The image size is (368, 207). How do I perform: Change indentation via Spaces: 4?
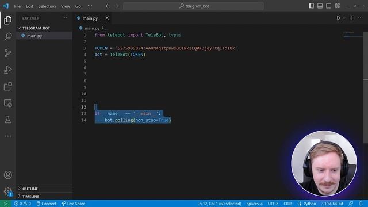click(254, 204)
